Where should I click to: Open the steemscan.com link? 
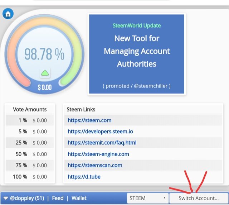pos(95,165)
